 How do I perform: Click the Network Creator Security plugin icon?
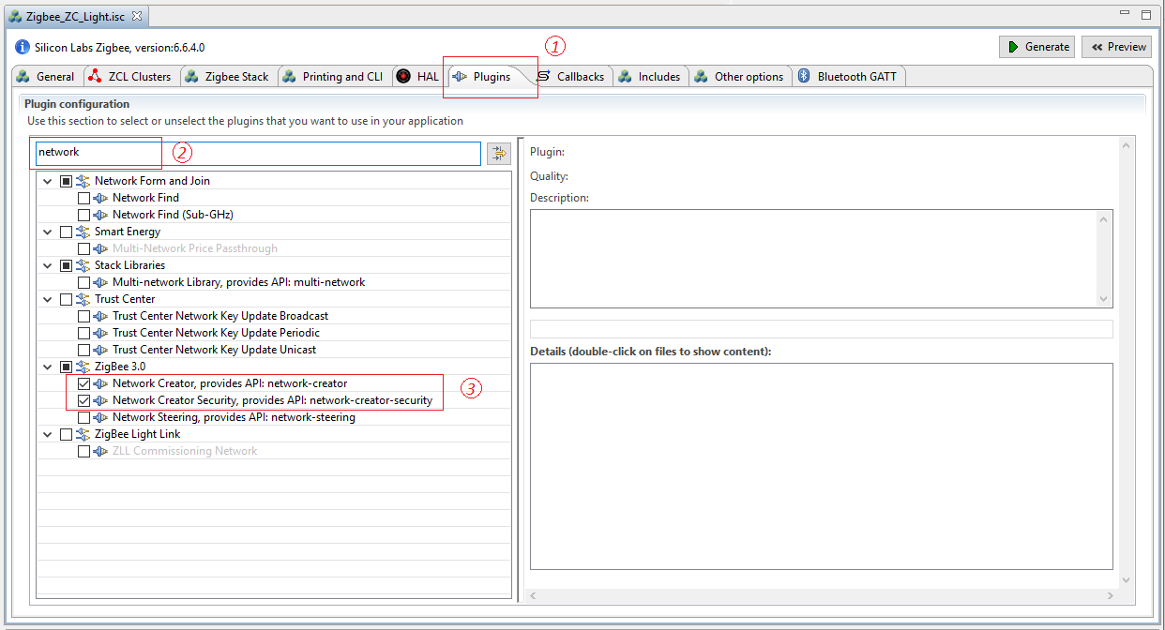click(x=100, y=400)
